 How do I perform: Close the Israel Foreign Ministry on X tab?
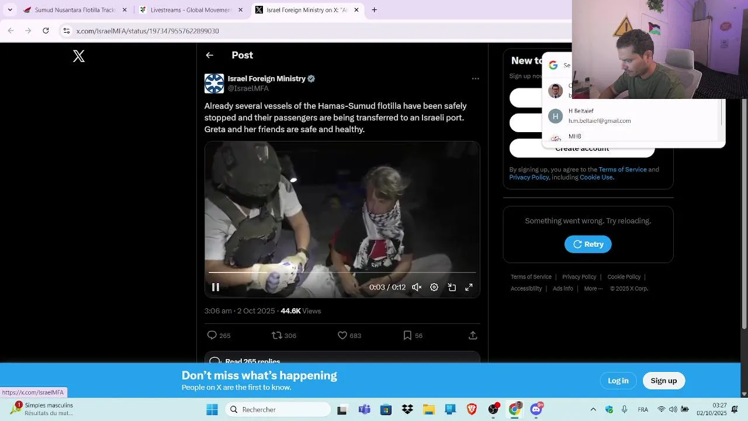356,10
